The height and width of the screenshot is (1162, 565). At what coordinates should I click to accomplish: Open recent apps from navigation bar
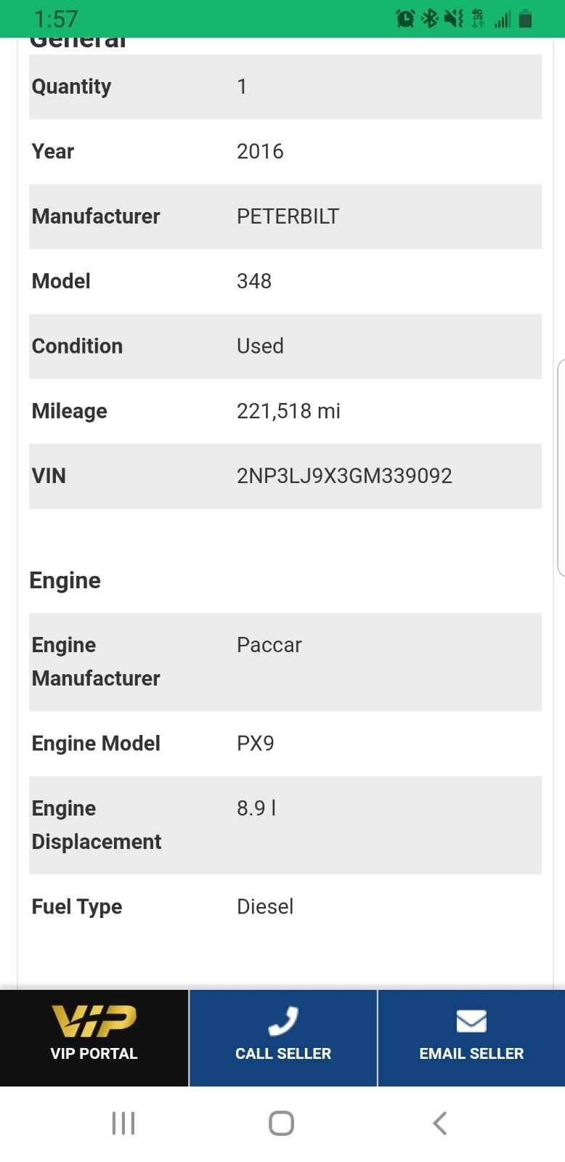tap(123, 1123)
